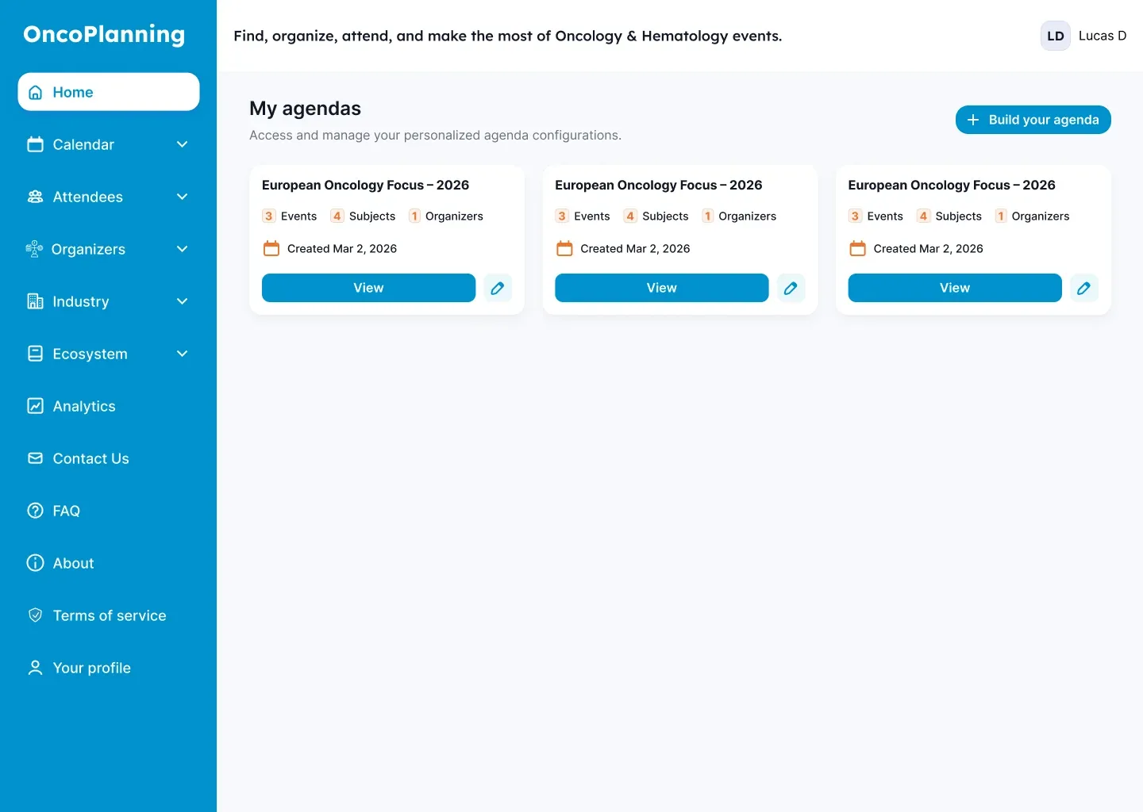
Task: Expand the Industry menu chevron
Action: point(182,301)
